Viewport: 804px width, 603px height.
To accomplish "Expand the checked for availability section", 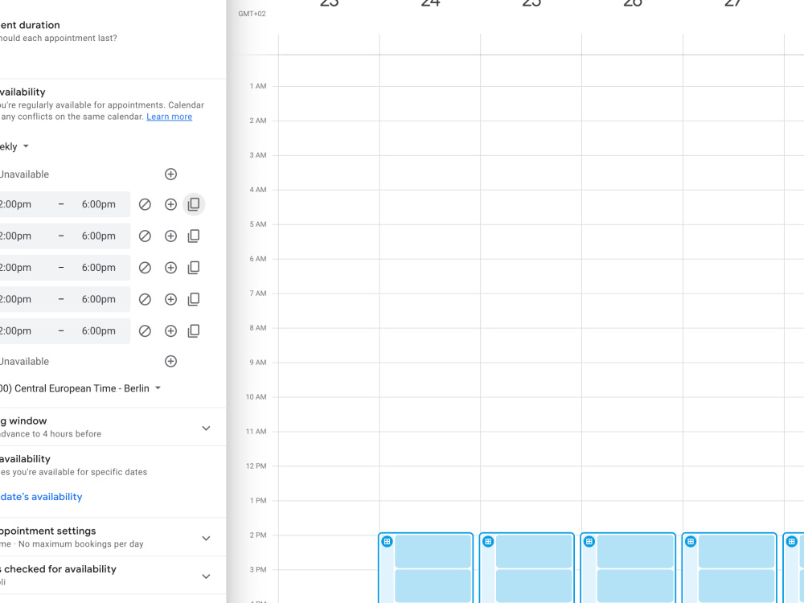I will (x=206, y=576).
